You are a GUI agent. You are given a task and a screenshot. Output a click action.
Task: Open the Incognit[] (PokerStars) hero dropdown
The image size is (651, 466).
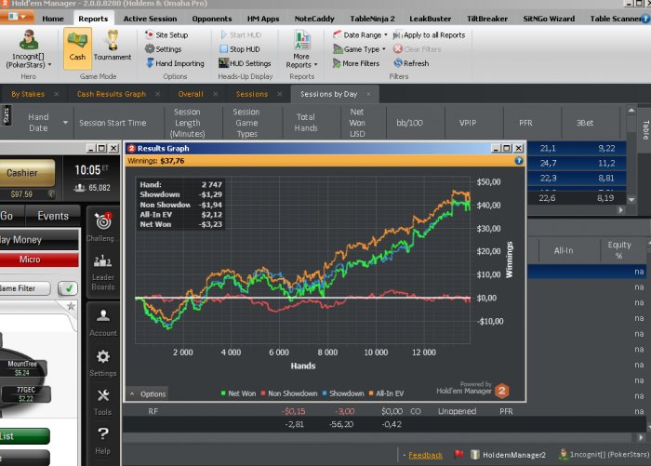click(x=29, y=50)
